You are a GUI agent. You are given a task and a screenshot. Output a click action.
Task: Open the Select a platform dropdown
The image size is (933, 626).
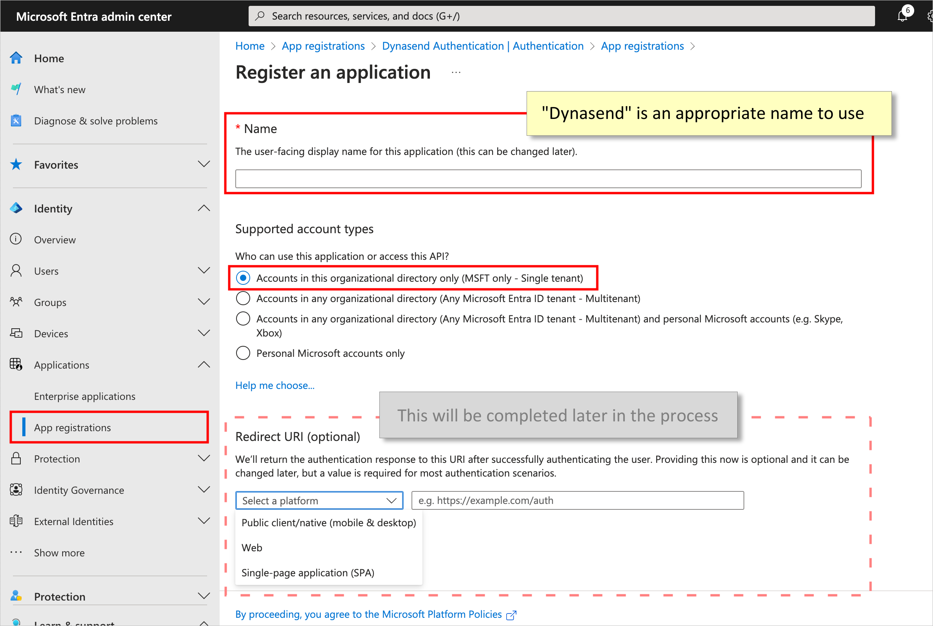319,500
